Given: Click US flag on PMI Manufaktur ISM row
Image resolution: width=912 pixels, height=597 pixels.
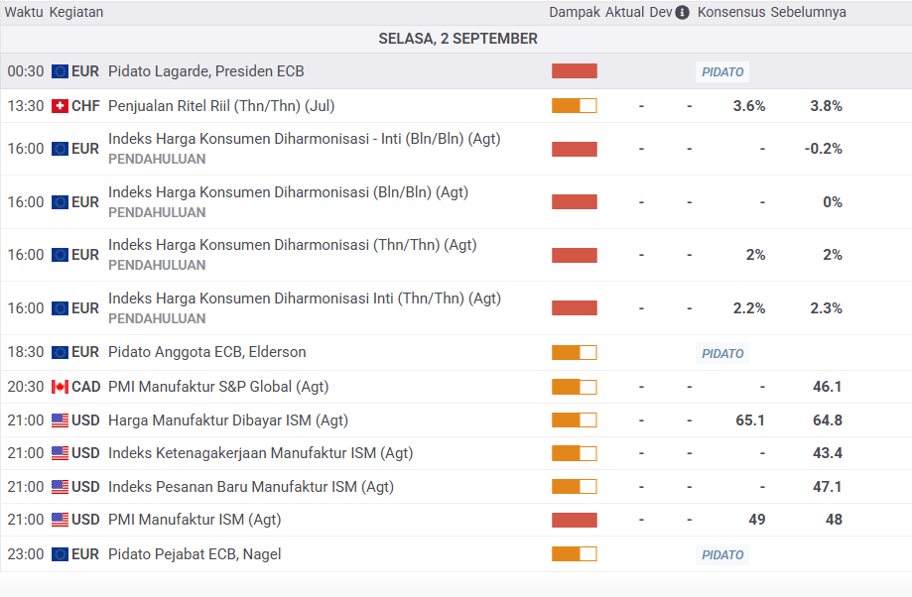Looking at the screenshot, I should (x=60, y=520).
